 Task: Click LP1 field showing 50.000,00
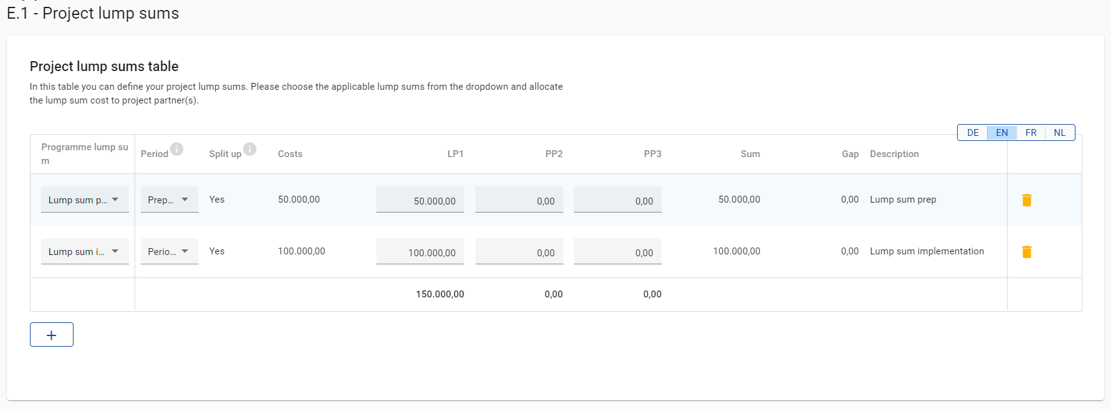click(420, 200)
